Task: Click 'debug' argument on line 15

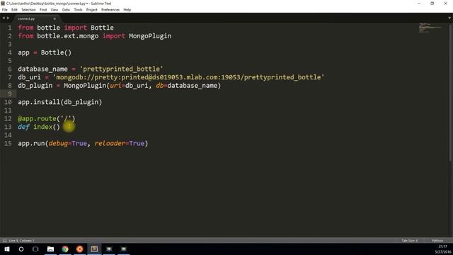Action: tap(58, 143)
